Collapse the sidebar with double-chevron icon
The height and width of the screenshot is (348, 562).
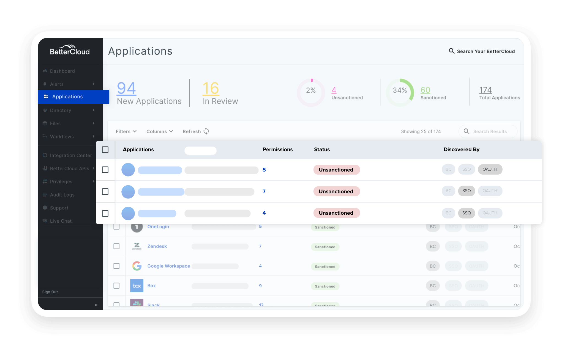(96, 305)
